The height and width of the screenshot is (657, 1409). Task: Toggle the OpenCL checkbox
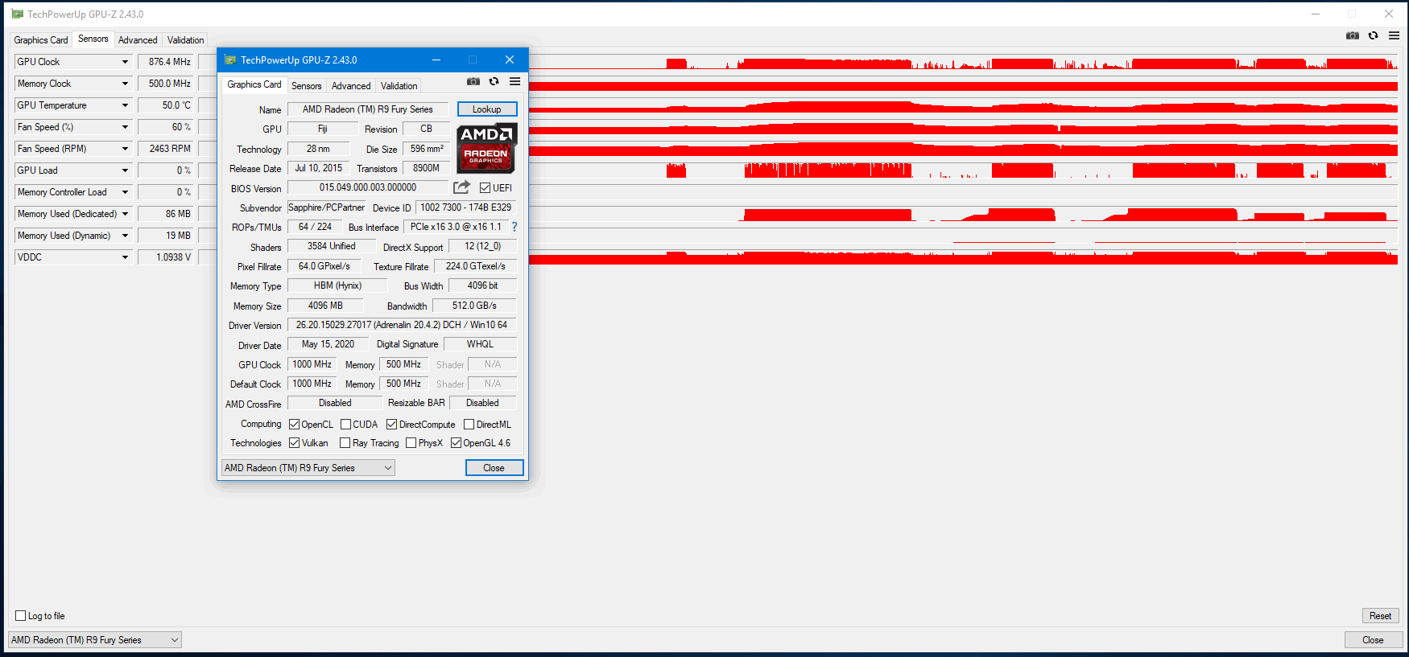[294, 425]
